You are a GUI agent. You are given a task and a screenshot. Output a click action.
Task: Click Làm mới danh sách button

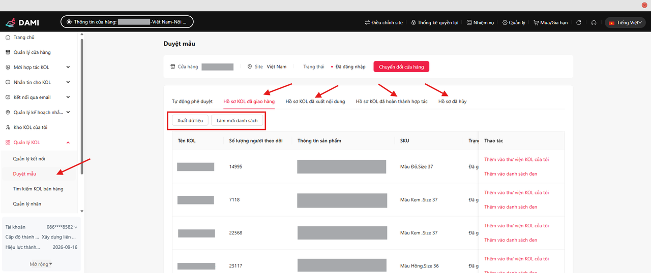click(237, 121)
